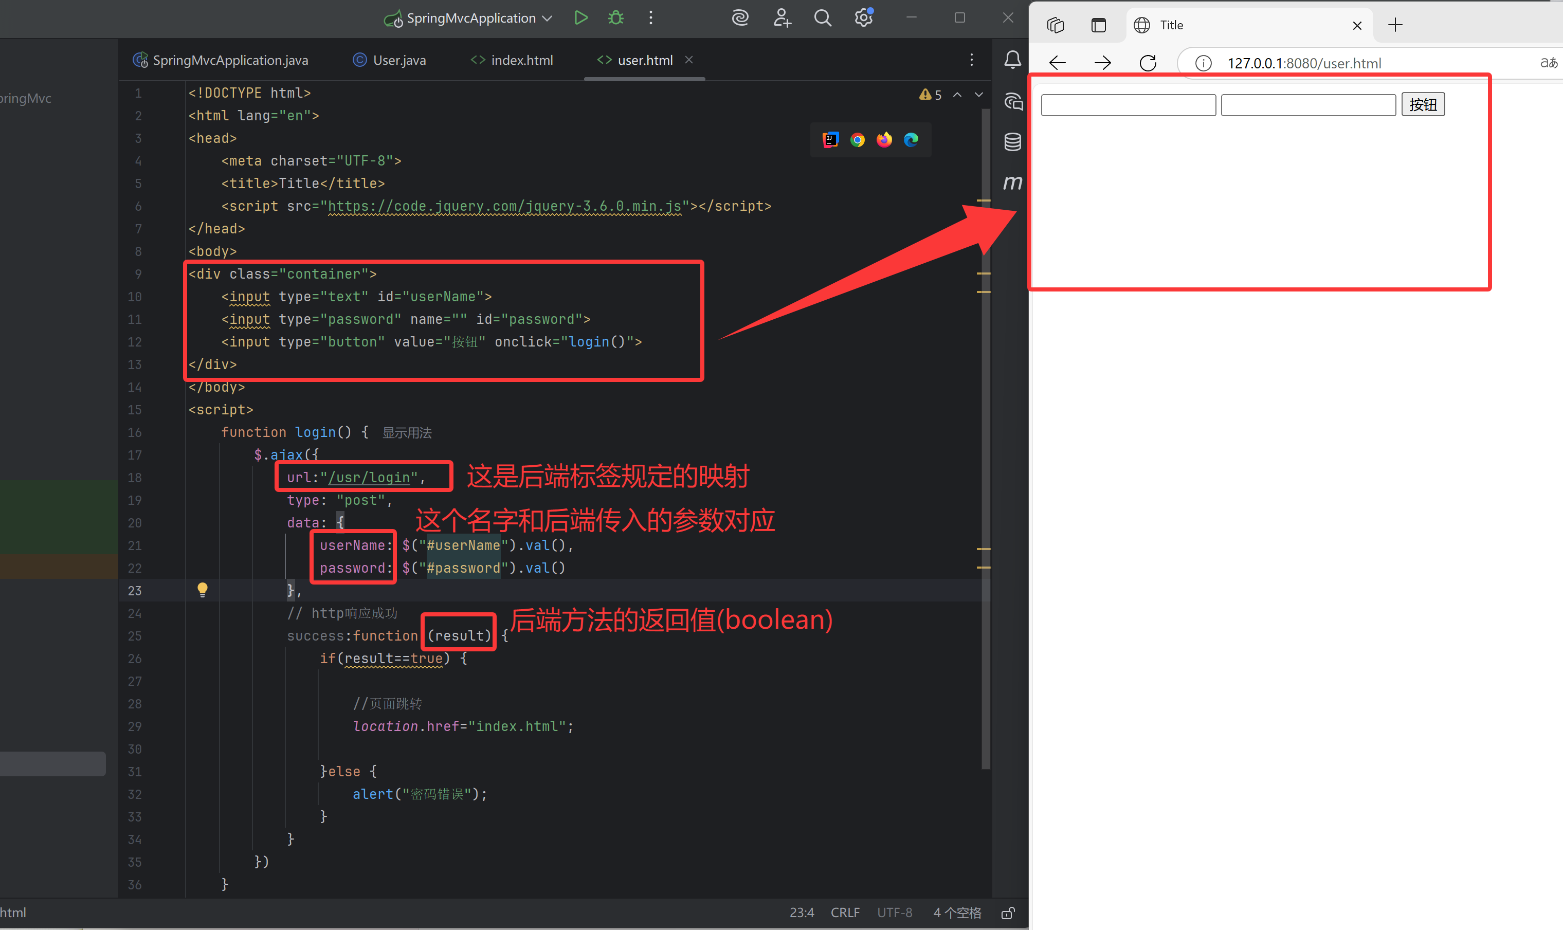Click the alert("密码错误") line

[x=420, y=794]
